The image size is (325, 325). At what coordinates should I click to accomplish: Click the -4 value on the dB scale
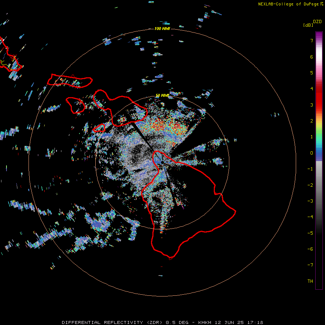310,217
